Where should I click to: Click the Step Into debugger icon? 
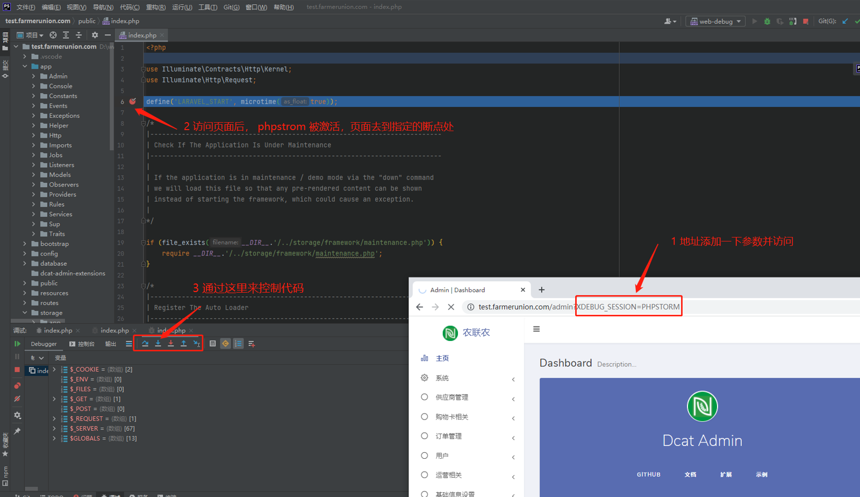coord(158,344)
